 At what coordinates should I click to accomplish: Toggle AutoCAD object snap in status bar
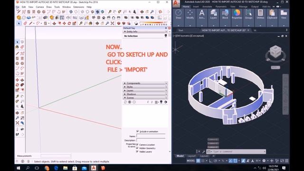click(x=235, y=161)
